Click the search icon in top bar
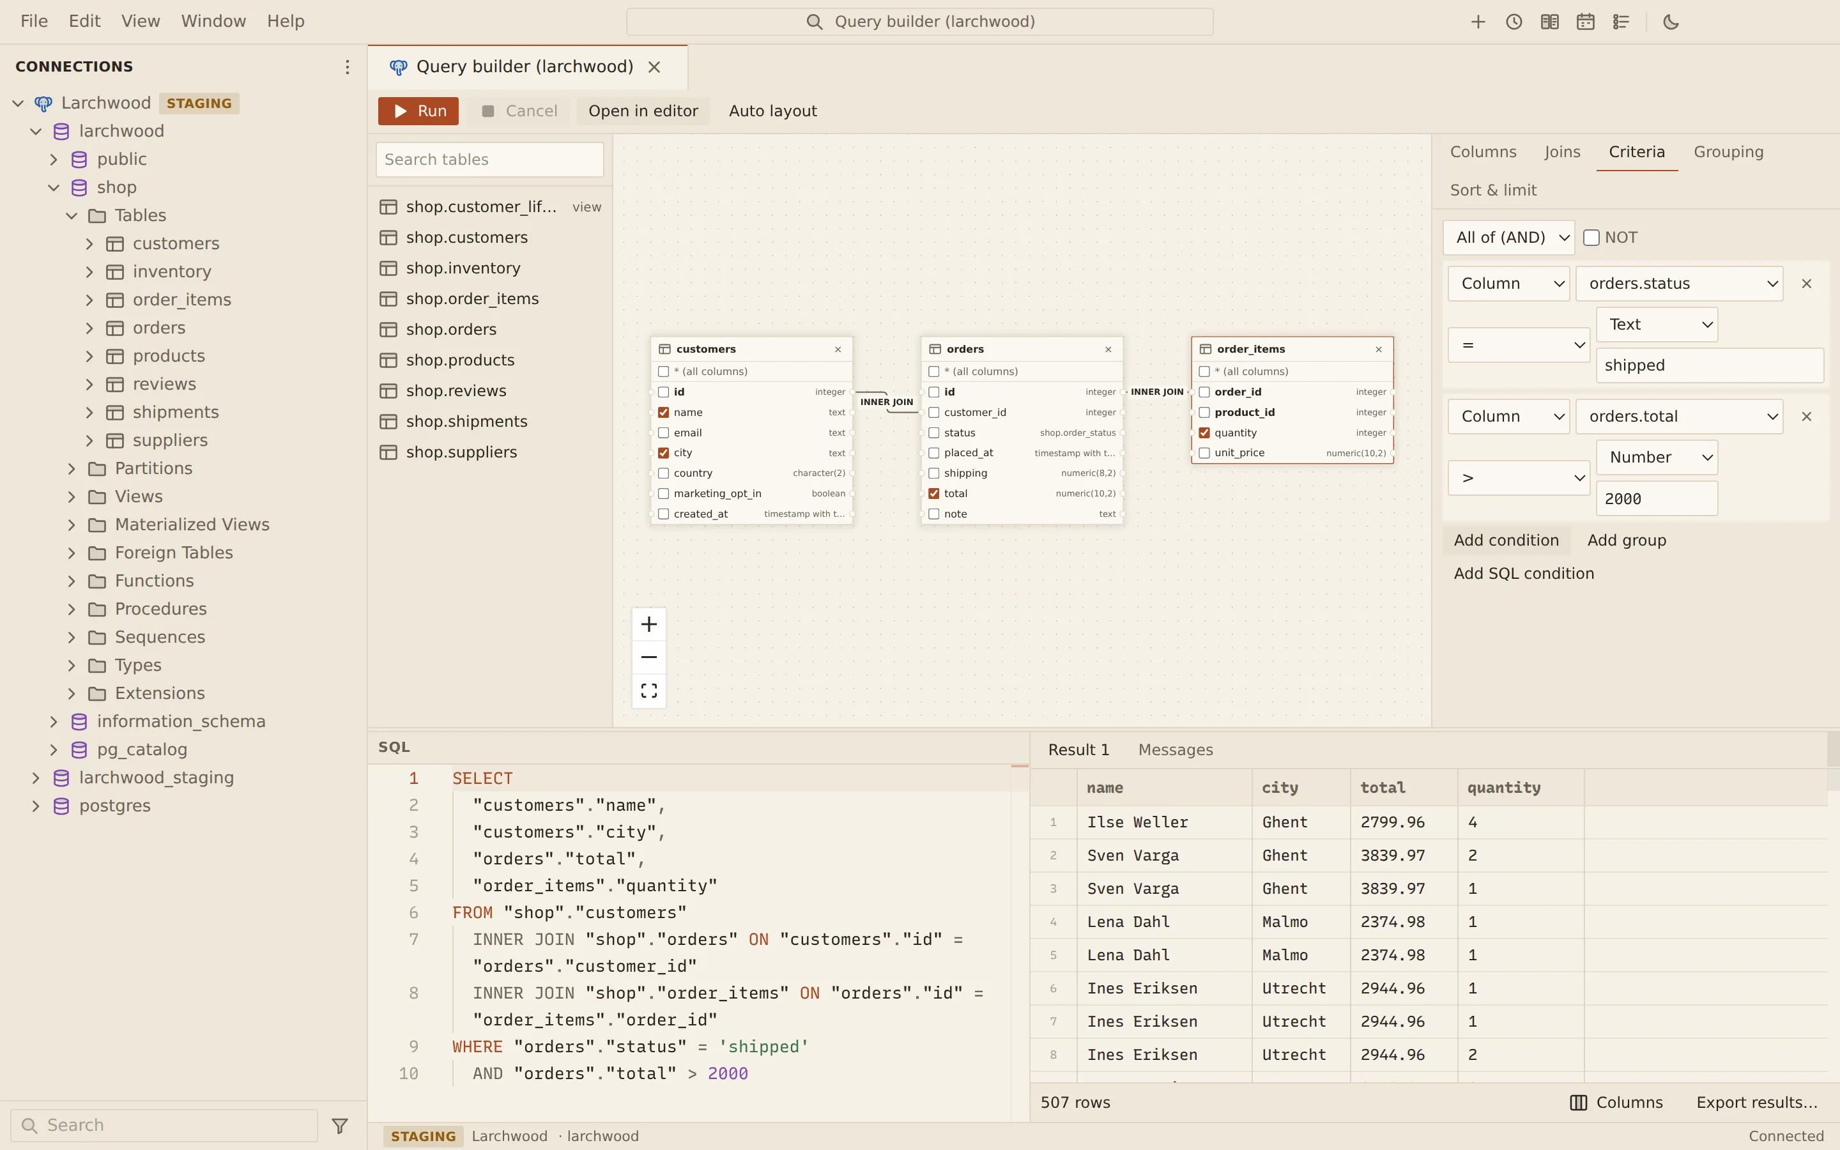Viewport: 1840px width, 1150px height. click(815, 22)
